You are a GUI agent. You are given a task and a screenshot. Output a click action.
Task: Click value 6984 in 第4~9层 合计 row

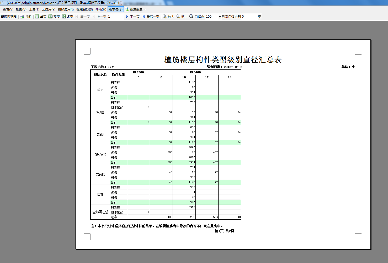tap(192, 162)
